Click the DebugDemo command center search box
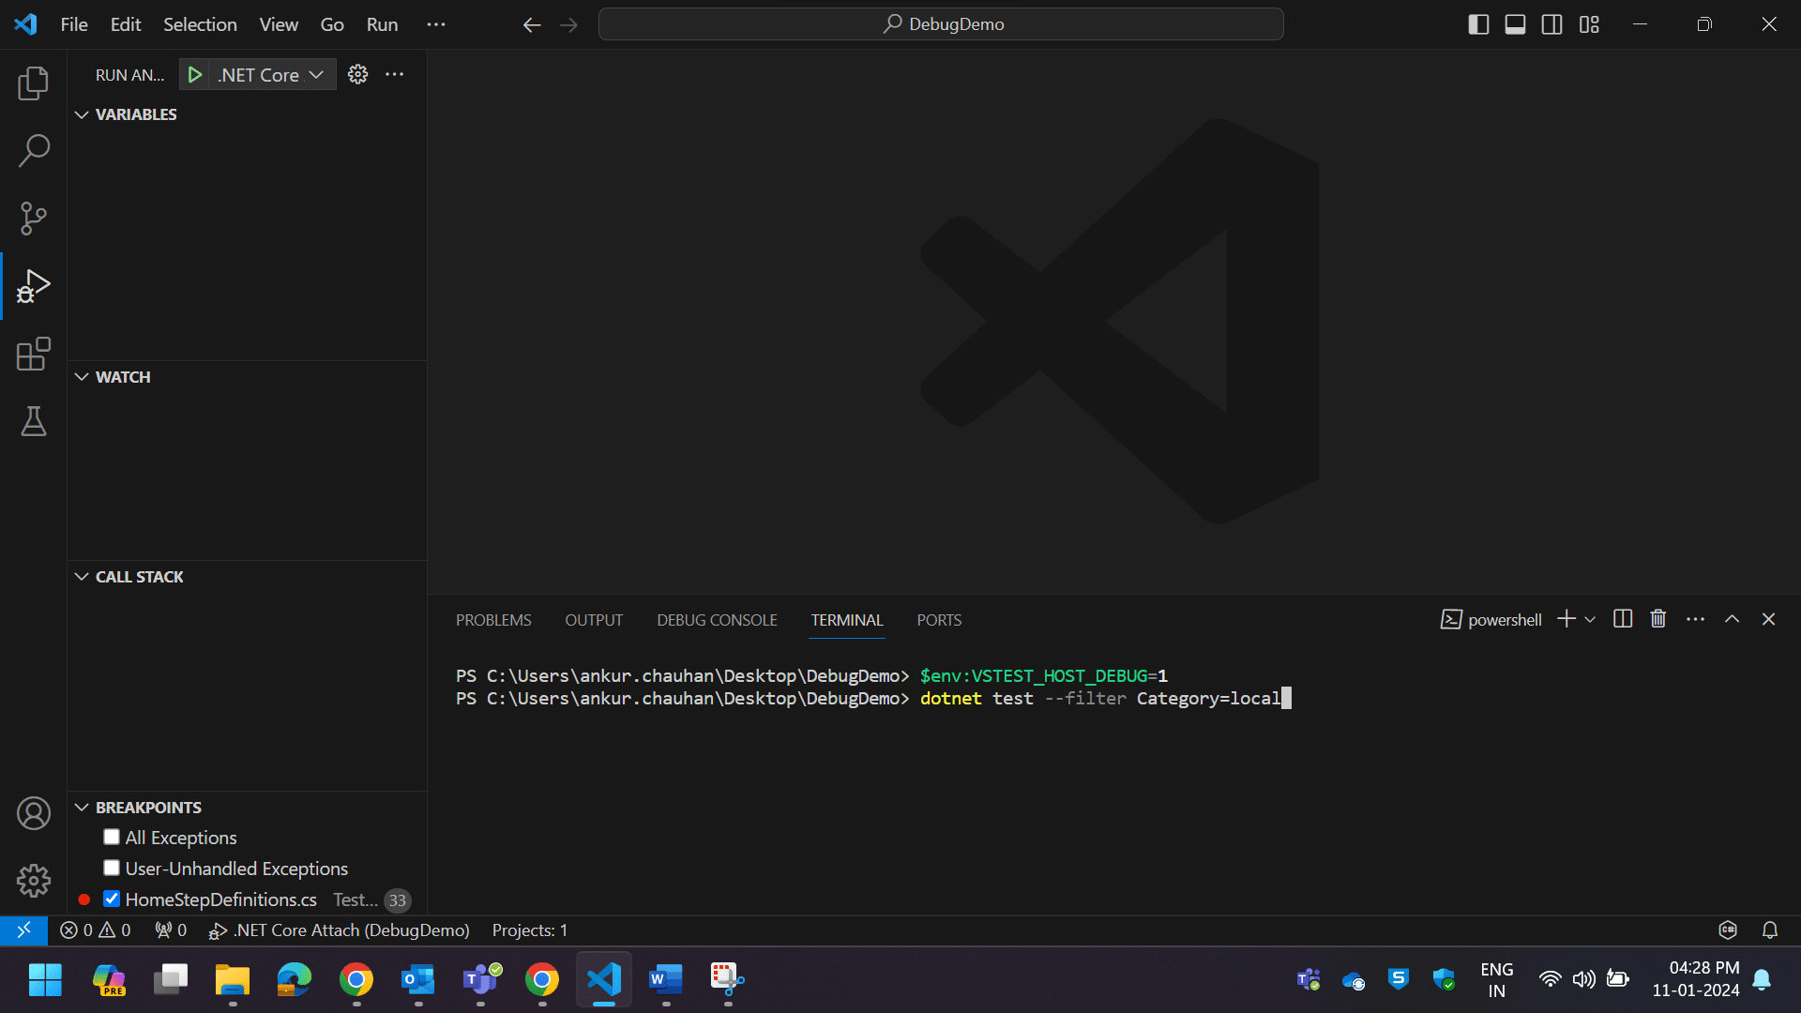 click(x=941, y=24)
